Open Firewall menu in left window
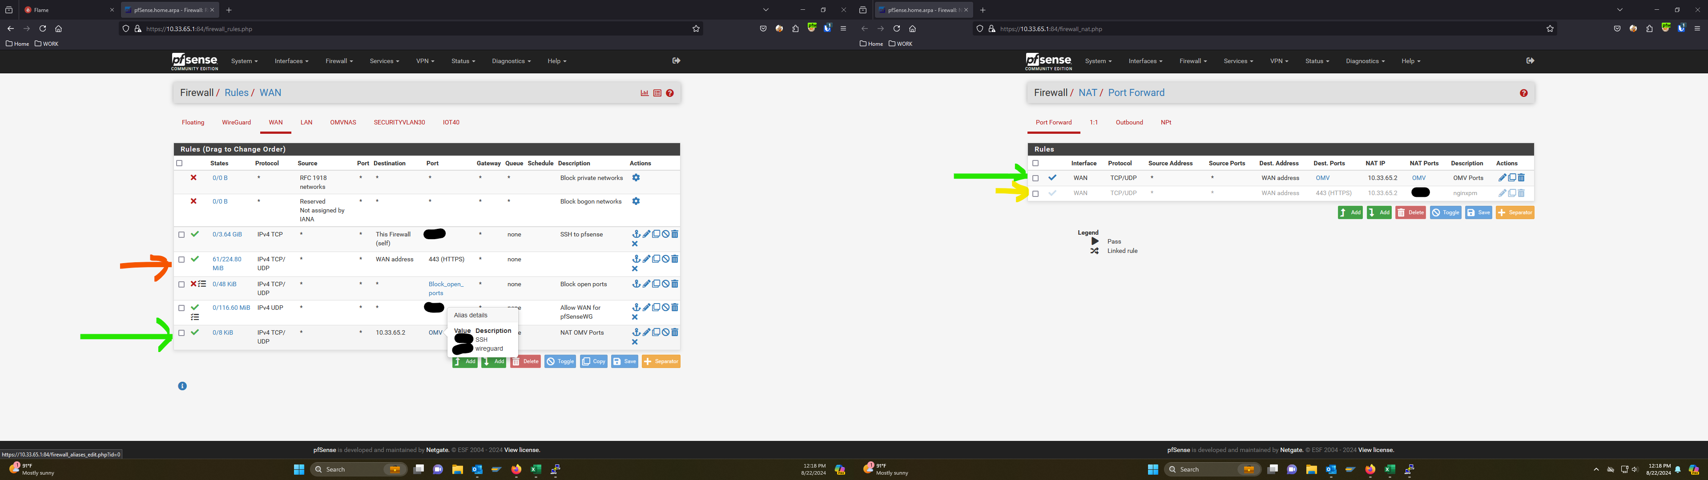Screen dimensions: 1708x480 click(339, 61)
